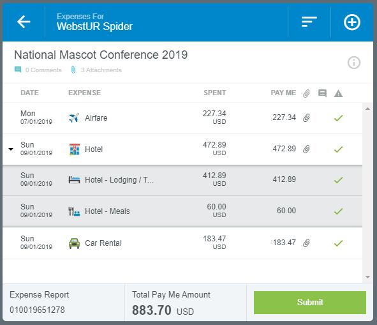This screenshot has width=377, height=325.
Task: Click scrollbar down arrow in expense list
Action: (367, 277)
